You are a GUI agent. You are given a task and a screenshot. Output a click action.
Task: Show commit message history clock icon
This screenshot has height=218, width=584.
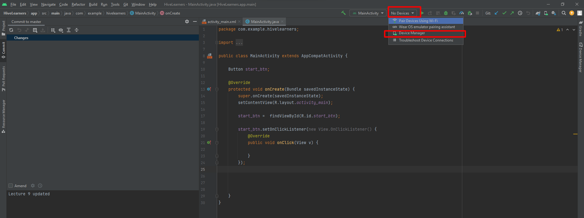point(40,186)
